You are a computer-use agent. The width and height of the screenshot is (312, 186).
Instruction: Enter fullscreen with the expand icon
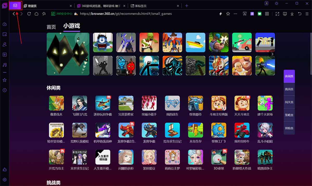[277, 14]
